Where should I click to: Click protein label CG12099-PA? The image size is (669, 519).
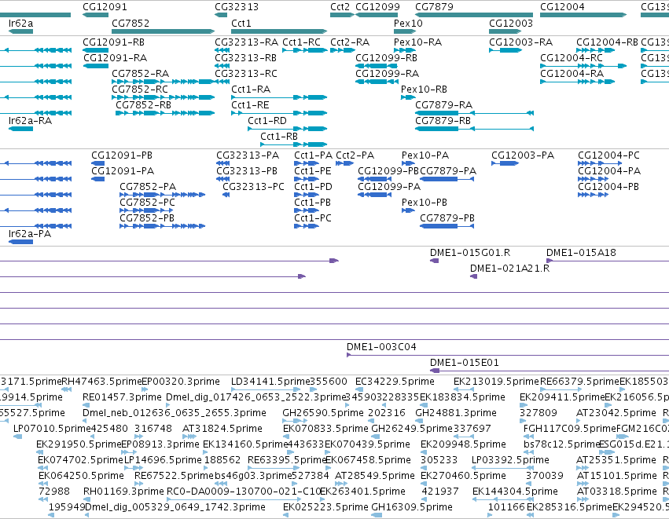pyautogui.click(x=389, y=187)
